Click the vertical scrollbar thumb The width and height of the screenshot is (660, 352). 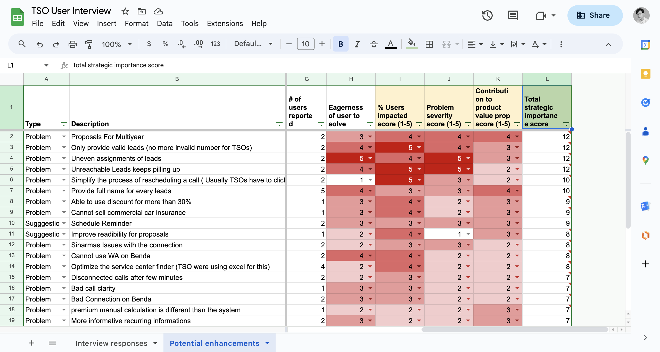628,180
